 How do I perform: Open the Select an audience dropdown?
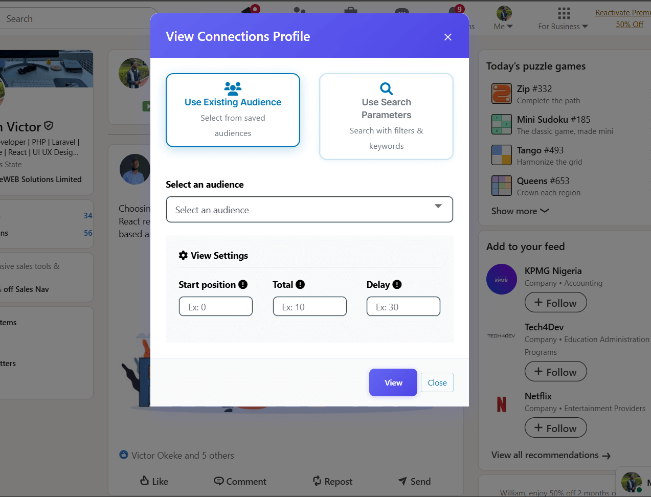[x=309, y=210]
